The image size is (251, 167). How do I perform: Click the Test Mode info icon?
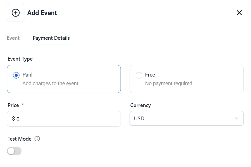[x=37, y=139]
